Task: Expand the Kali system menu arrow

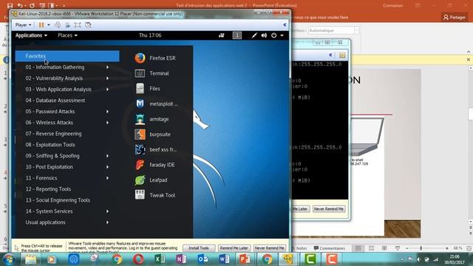Action: [x=282, y=35]
